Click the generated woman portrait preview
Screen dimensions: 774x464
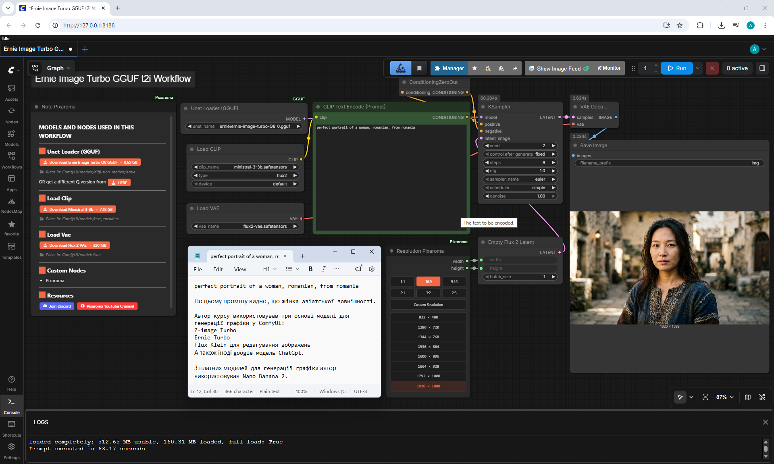pyautogui.click(x=669, y=268)
